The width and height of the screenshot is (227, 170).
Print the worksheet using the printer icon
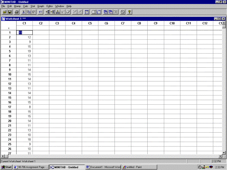[x=17, y=12]
